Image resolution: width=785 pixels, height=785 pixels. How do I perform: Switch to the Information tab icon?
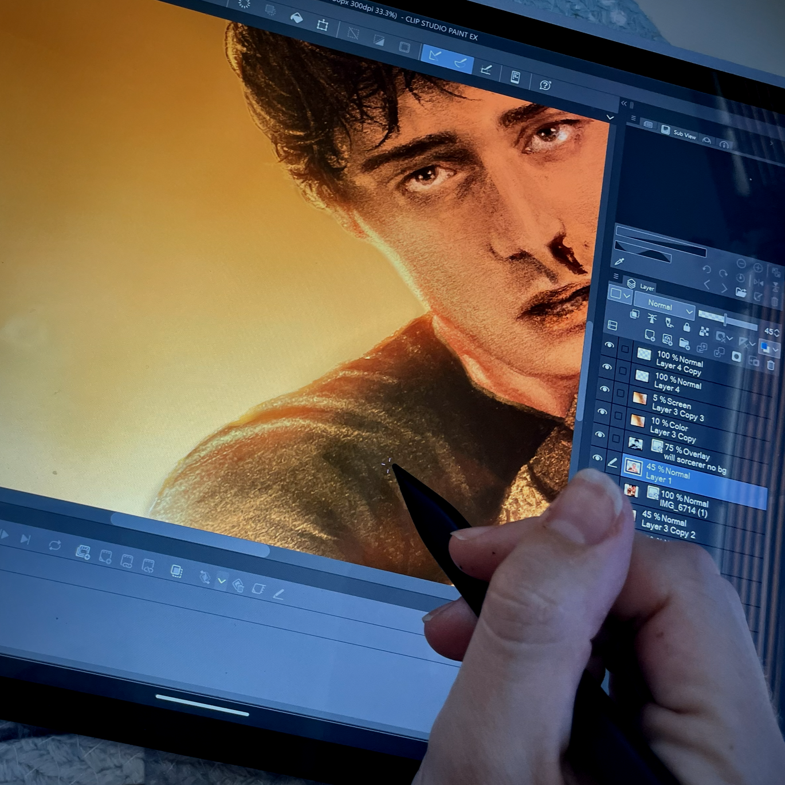[x=724, y=144]
